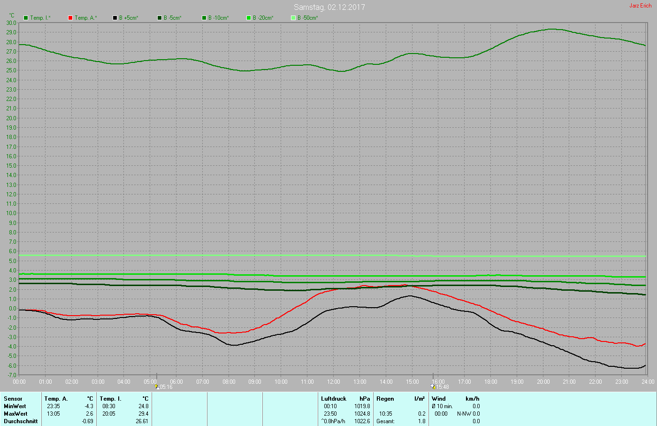This screenshot has height=426, width=657.
Task: Click the Jarz Erich author label
Action: point(640,6)
